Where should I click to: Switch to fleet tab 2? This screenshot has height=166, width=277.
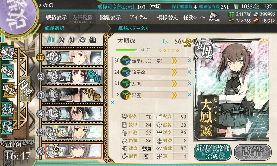[x=61, y=40]
